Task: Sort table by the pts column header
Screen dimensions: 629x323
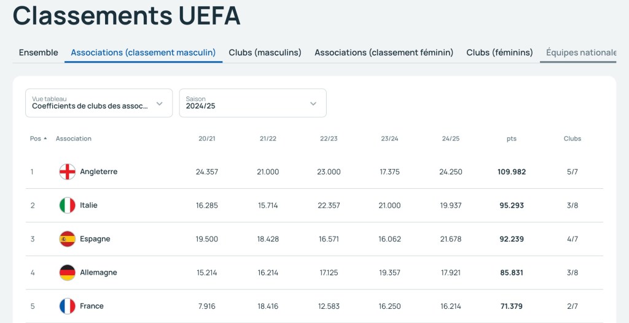Action: point(511,139)
